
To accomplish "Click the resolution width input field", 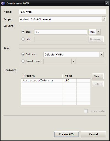I will [x=57, y=62].
